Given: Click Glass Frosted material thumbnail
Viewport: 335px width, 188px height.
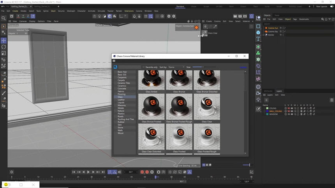Looking at the screenshot, I should click(x=179, y=137).
